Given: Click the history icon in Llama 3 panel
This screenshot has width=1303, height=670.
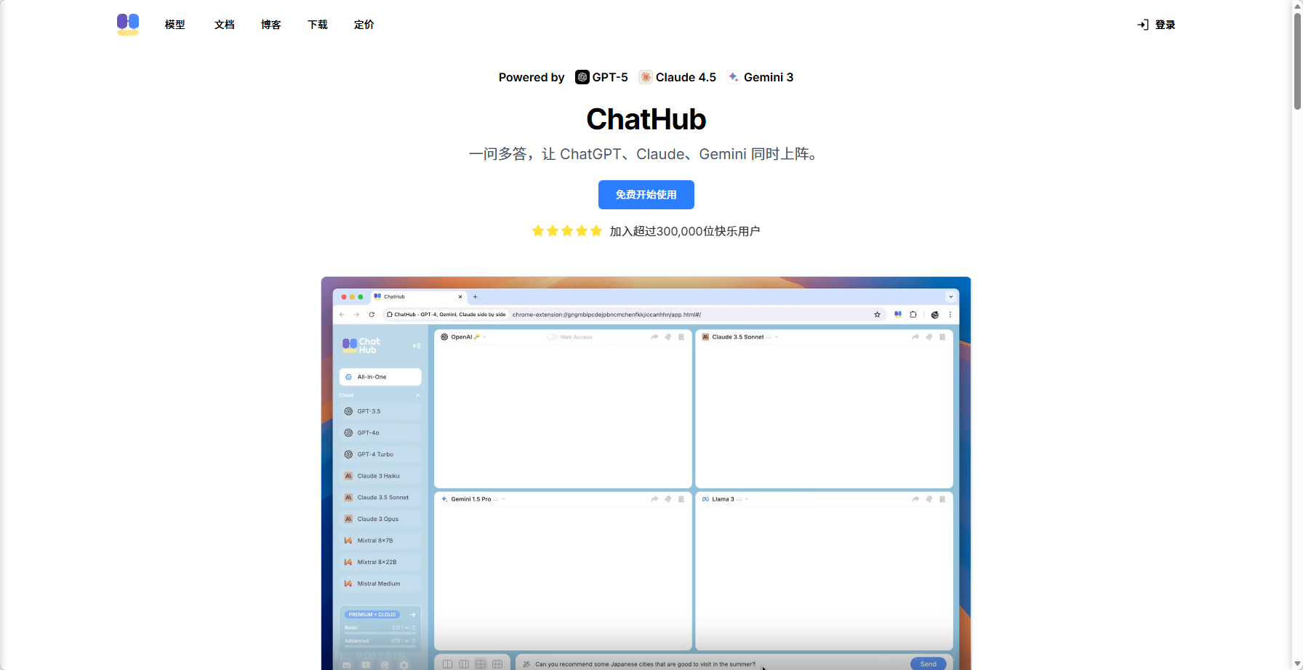Looking at the screenshot, I should [942, 499].
